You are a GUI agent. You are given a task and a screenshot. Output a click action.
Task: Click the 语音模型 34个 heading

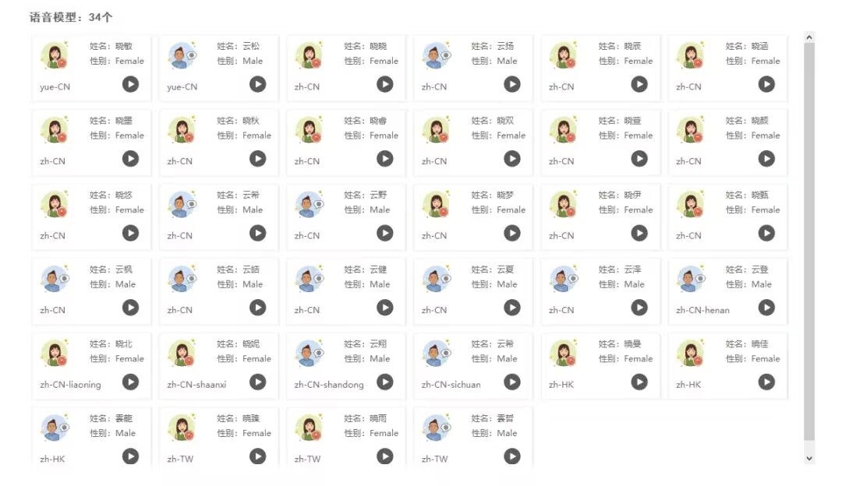(x=70, y=17)
